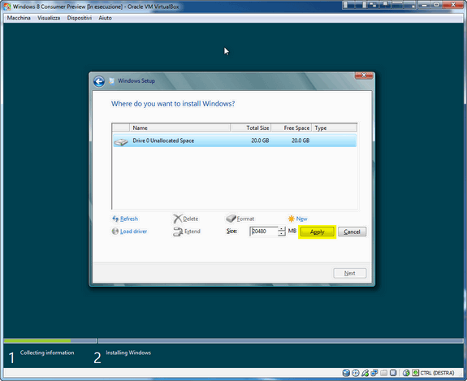This screenshot has height=381, width=467.
Task: Click the Load driver link
Action: pyautogui.click(x=133, y=232)
